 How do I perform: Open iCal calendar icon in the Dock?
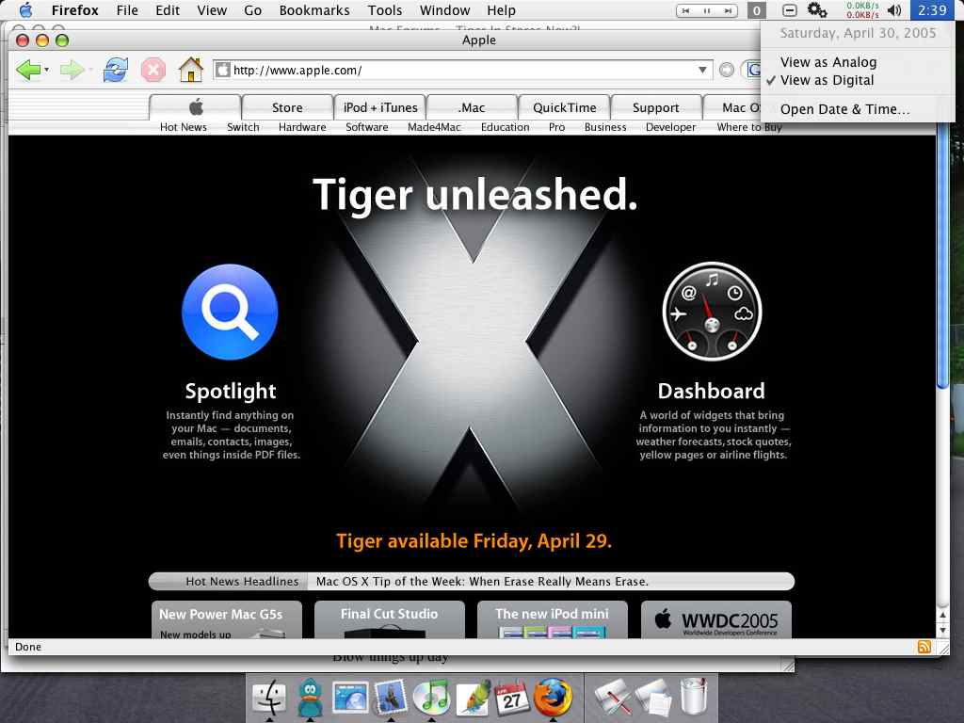point(512,698)
